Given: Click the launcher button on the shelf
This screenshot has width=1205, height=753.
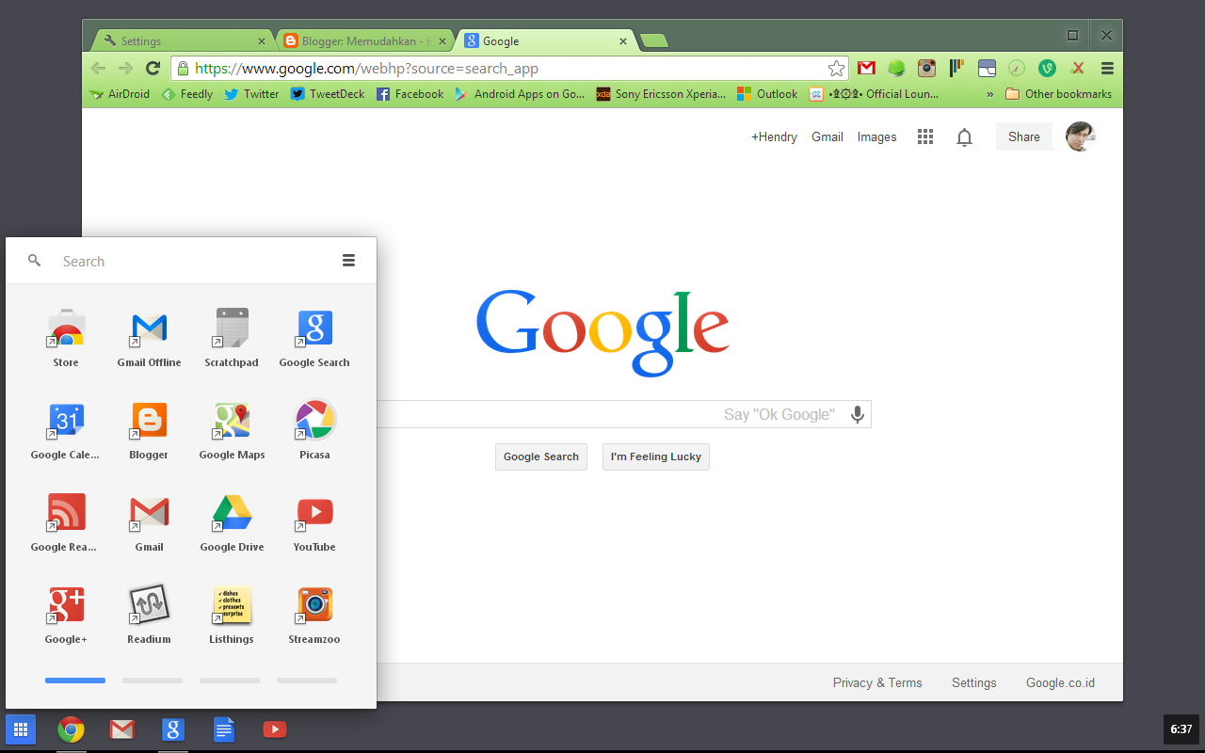Looking at the screenshot, I should (21, 729).
